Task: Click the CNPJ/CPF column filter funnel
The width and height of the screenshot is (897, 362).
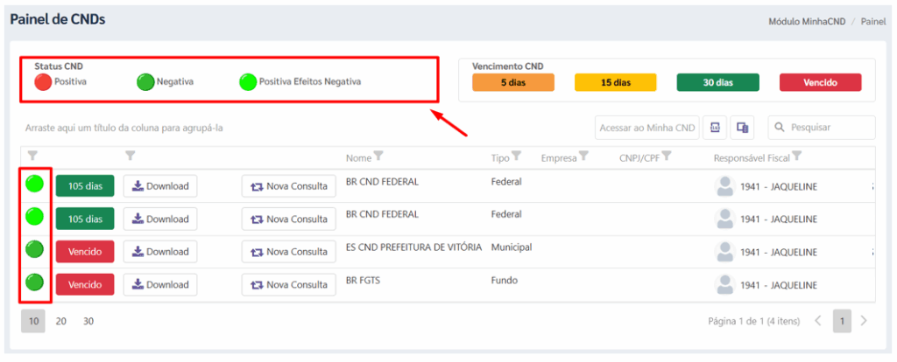Action: click(667, 157)
